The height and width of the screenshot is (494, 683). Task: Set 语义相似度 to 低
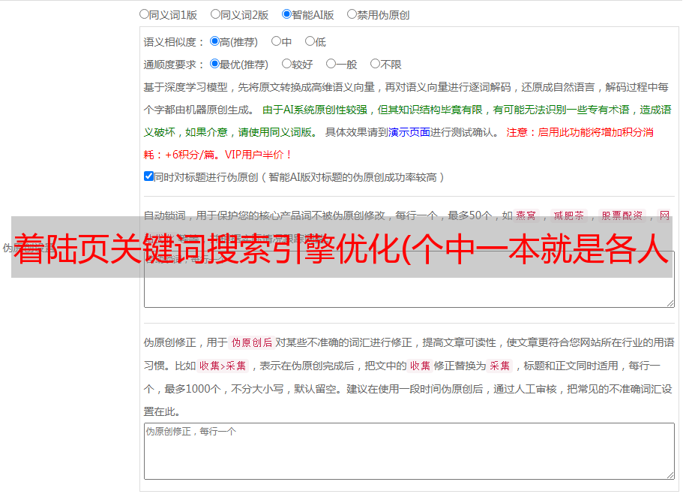click(310, 41)
